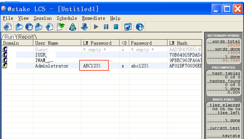
Task: Click the 0.00% precomputed done value
Action: pyautogui.click(x=234, y=93)
